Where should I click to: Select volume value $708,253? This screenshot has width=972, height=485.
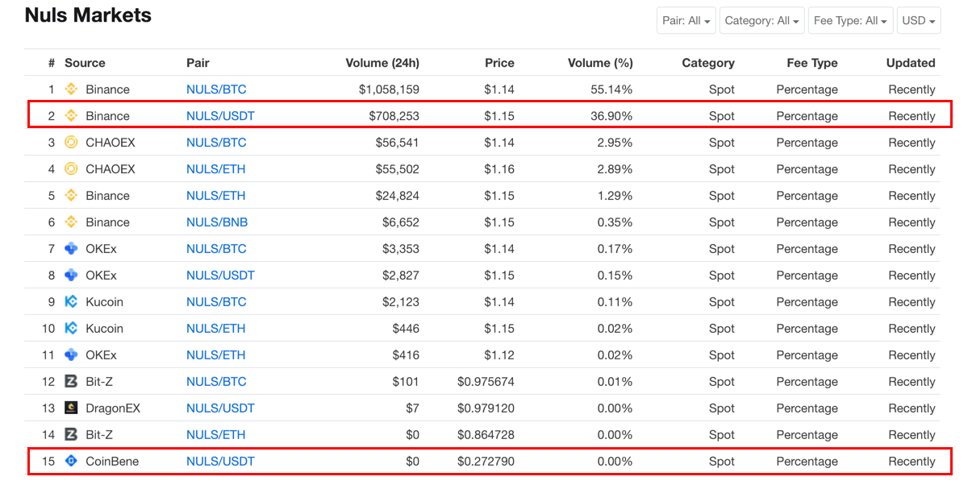(x=394, y=116)
